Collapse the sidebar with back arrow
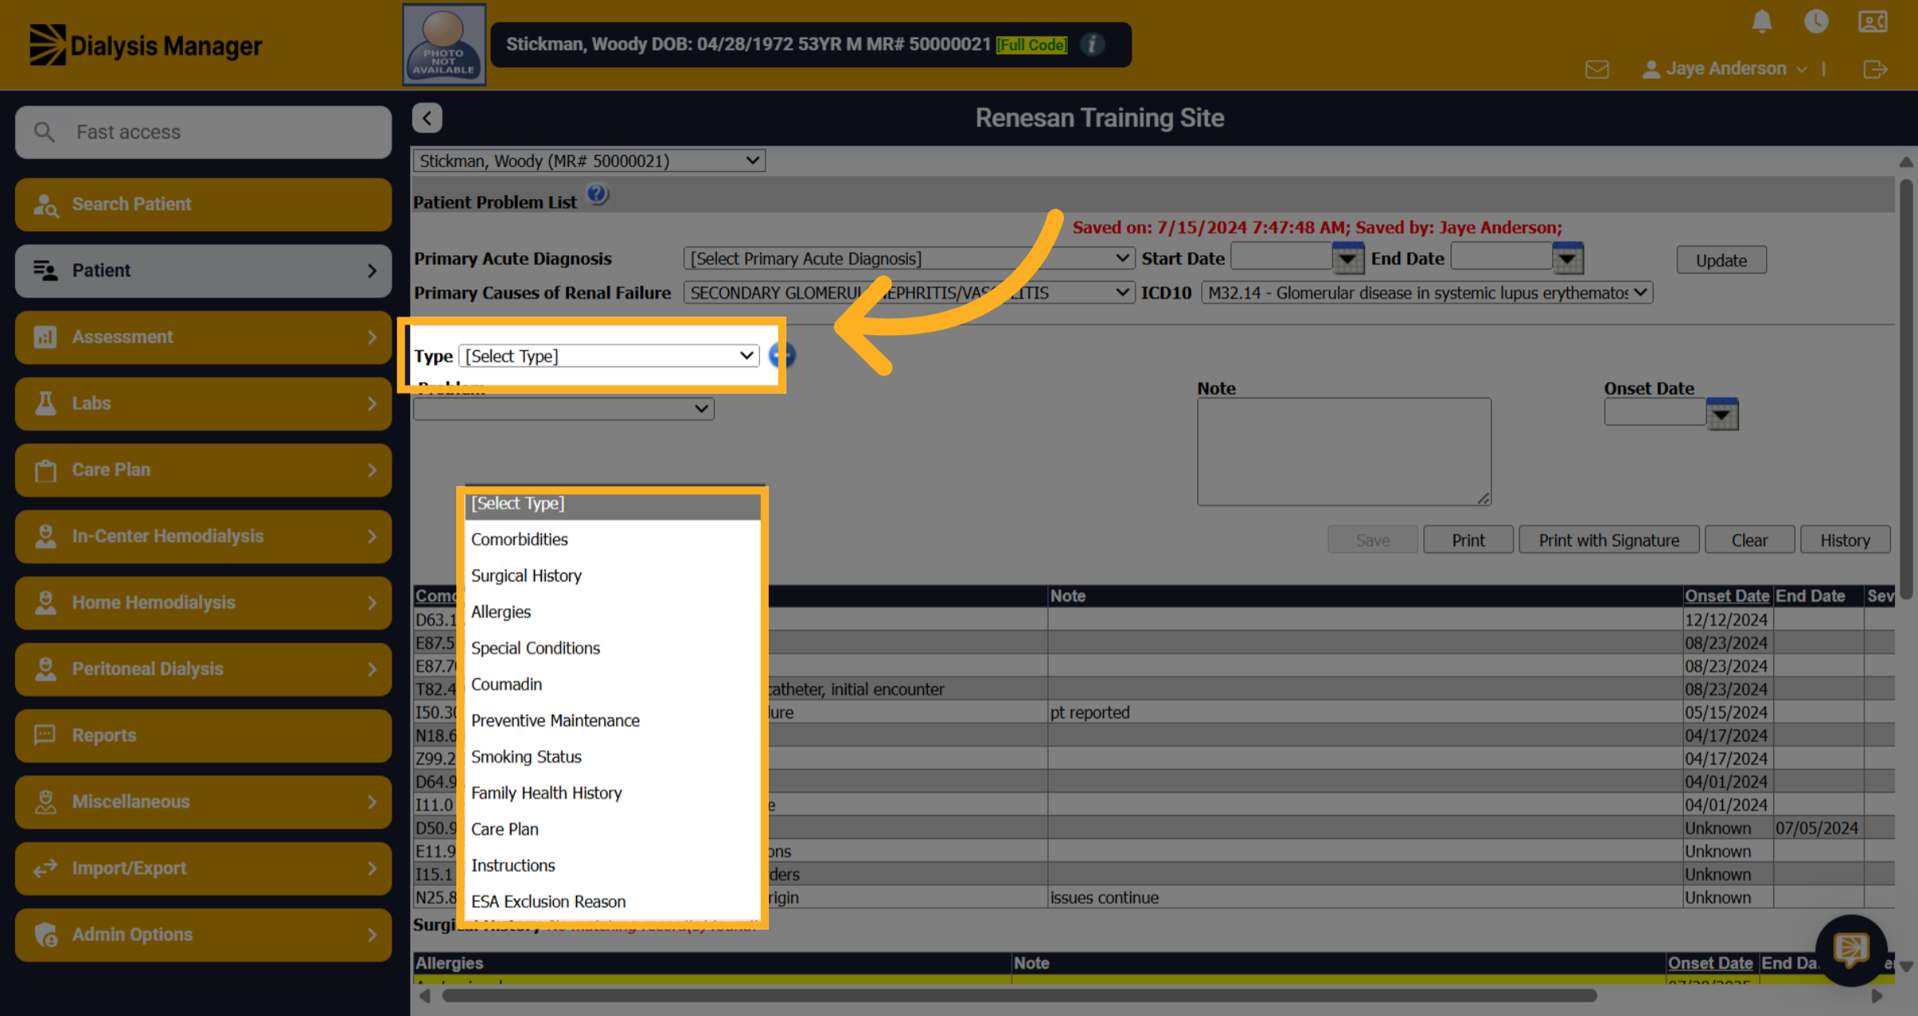This screenshot has width=1918, height=1016. [x=427, y=118]
